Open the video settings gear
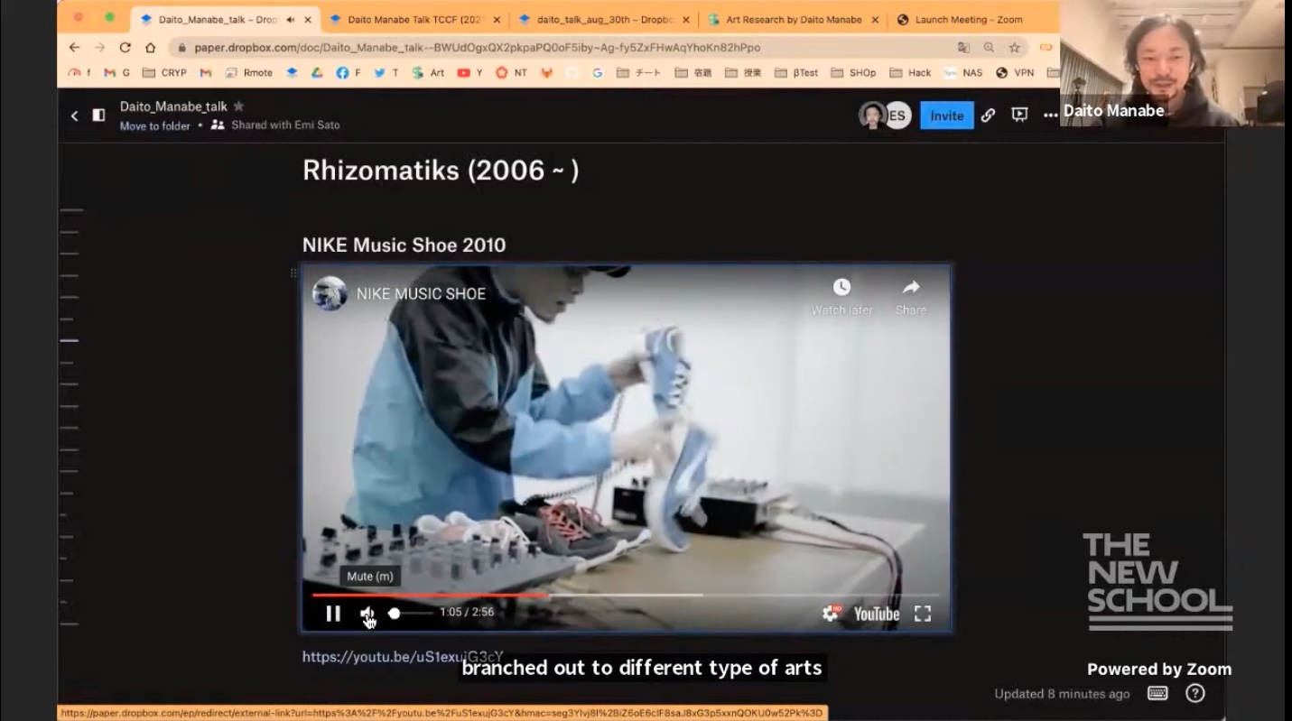The width and height of the screenshot is (1292, 721). point(831,614)
